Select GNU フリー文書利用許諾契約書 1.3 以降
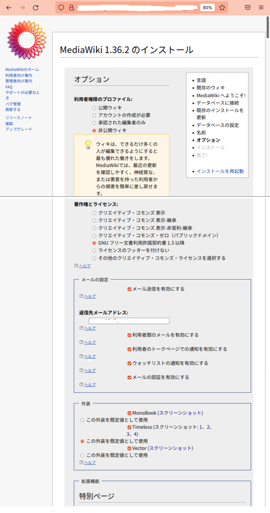Image resolution: width=270 pixels, height=513 pixels. coord(94,243)
